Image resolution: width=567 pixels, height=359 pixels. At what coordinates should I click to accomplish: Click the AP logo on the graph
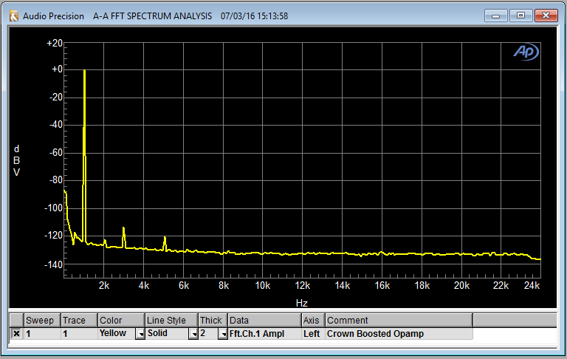point(526,52)
